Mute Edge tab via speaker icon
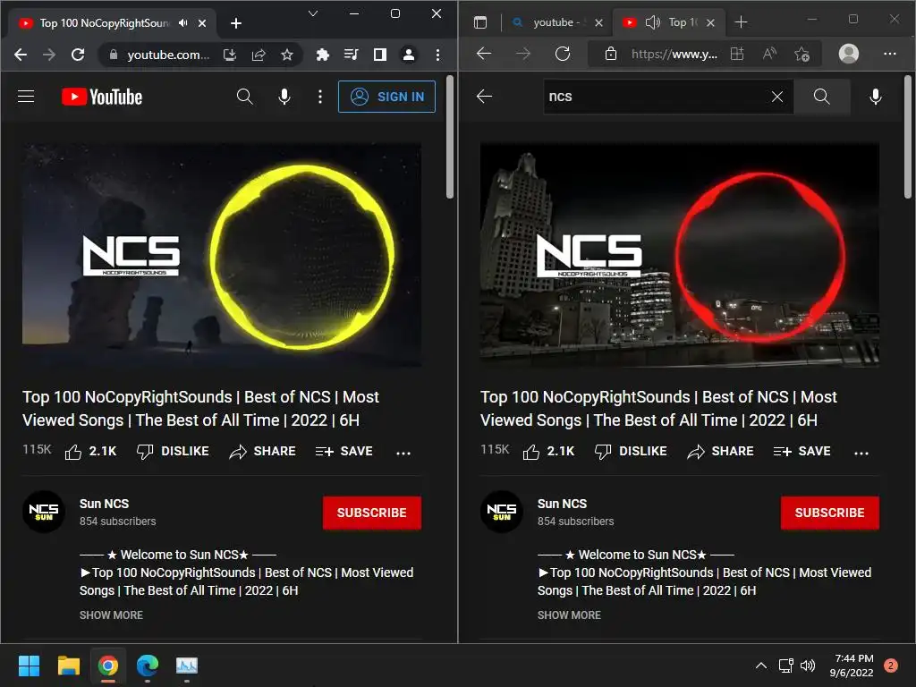The height and width of the screenshot is (687, 916). 652,22
